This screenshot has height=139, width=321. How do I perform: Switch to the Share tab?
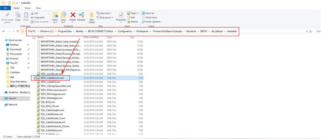(27, 8)
